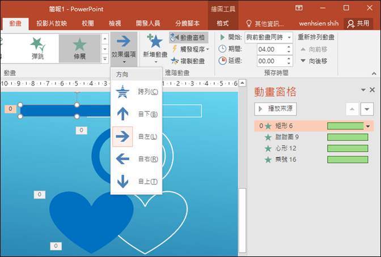Open the 格式 drawing tools tab

[x=223, y=24]
